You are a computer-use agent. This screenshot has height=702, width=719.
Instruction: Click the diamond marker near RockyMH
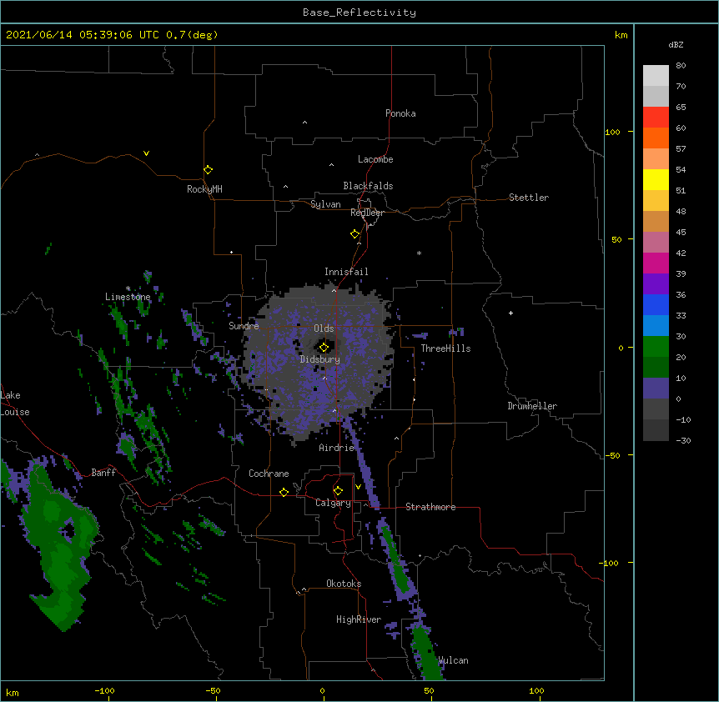coord(208,170)
